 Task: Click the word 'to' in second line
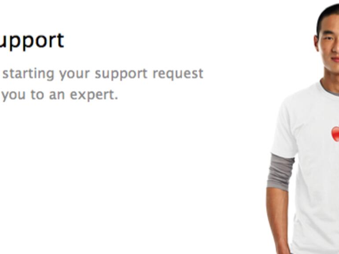(37, 95)
